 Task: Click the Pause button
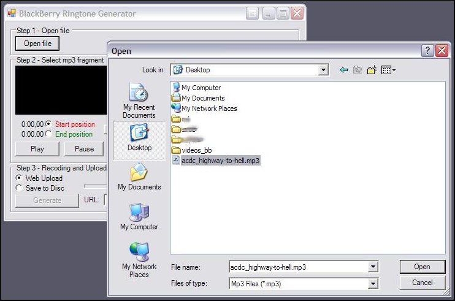tap(84, 149)
